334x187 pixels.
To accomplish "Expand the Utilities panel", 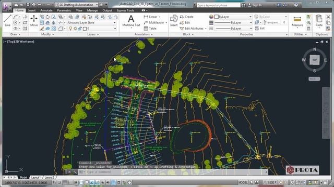I will 301,34.
